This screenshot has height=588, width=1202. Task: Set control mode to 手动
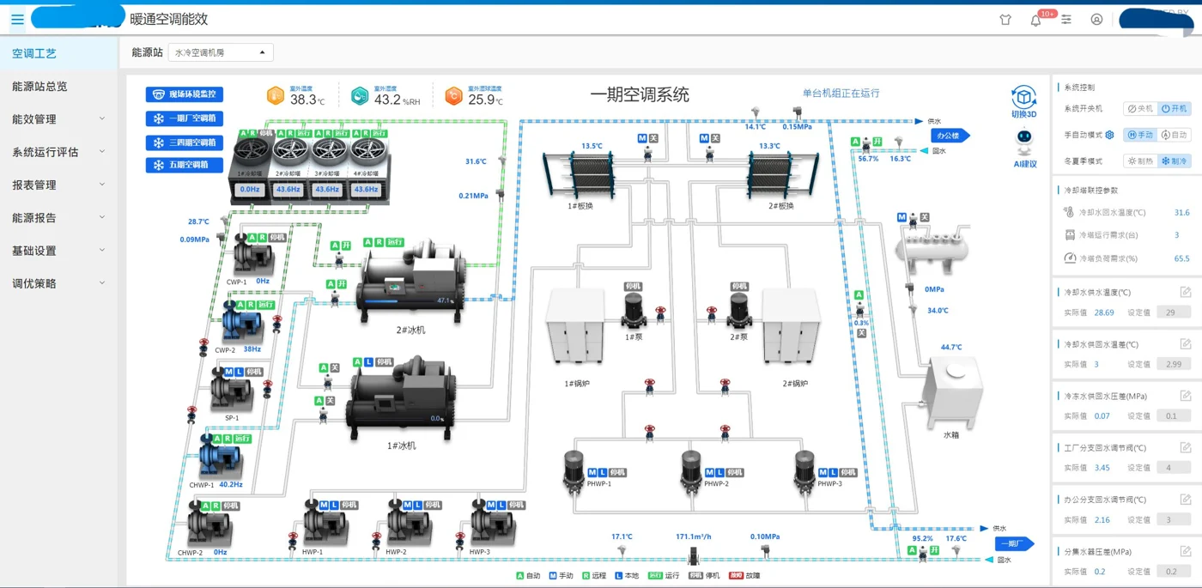point(1140,135)
